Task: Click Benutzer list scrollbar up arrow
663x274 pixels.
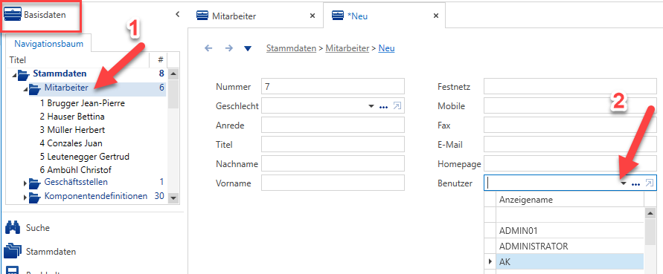Action: 650,214
